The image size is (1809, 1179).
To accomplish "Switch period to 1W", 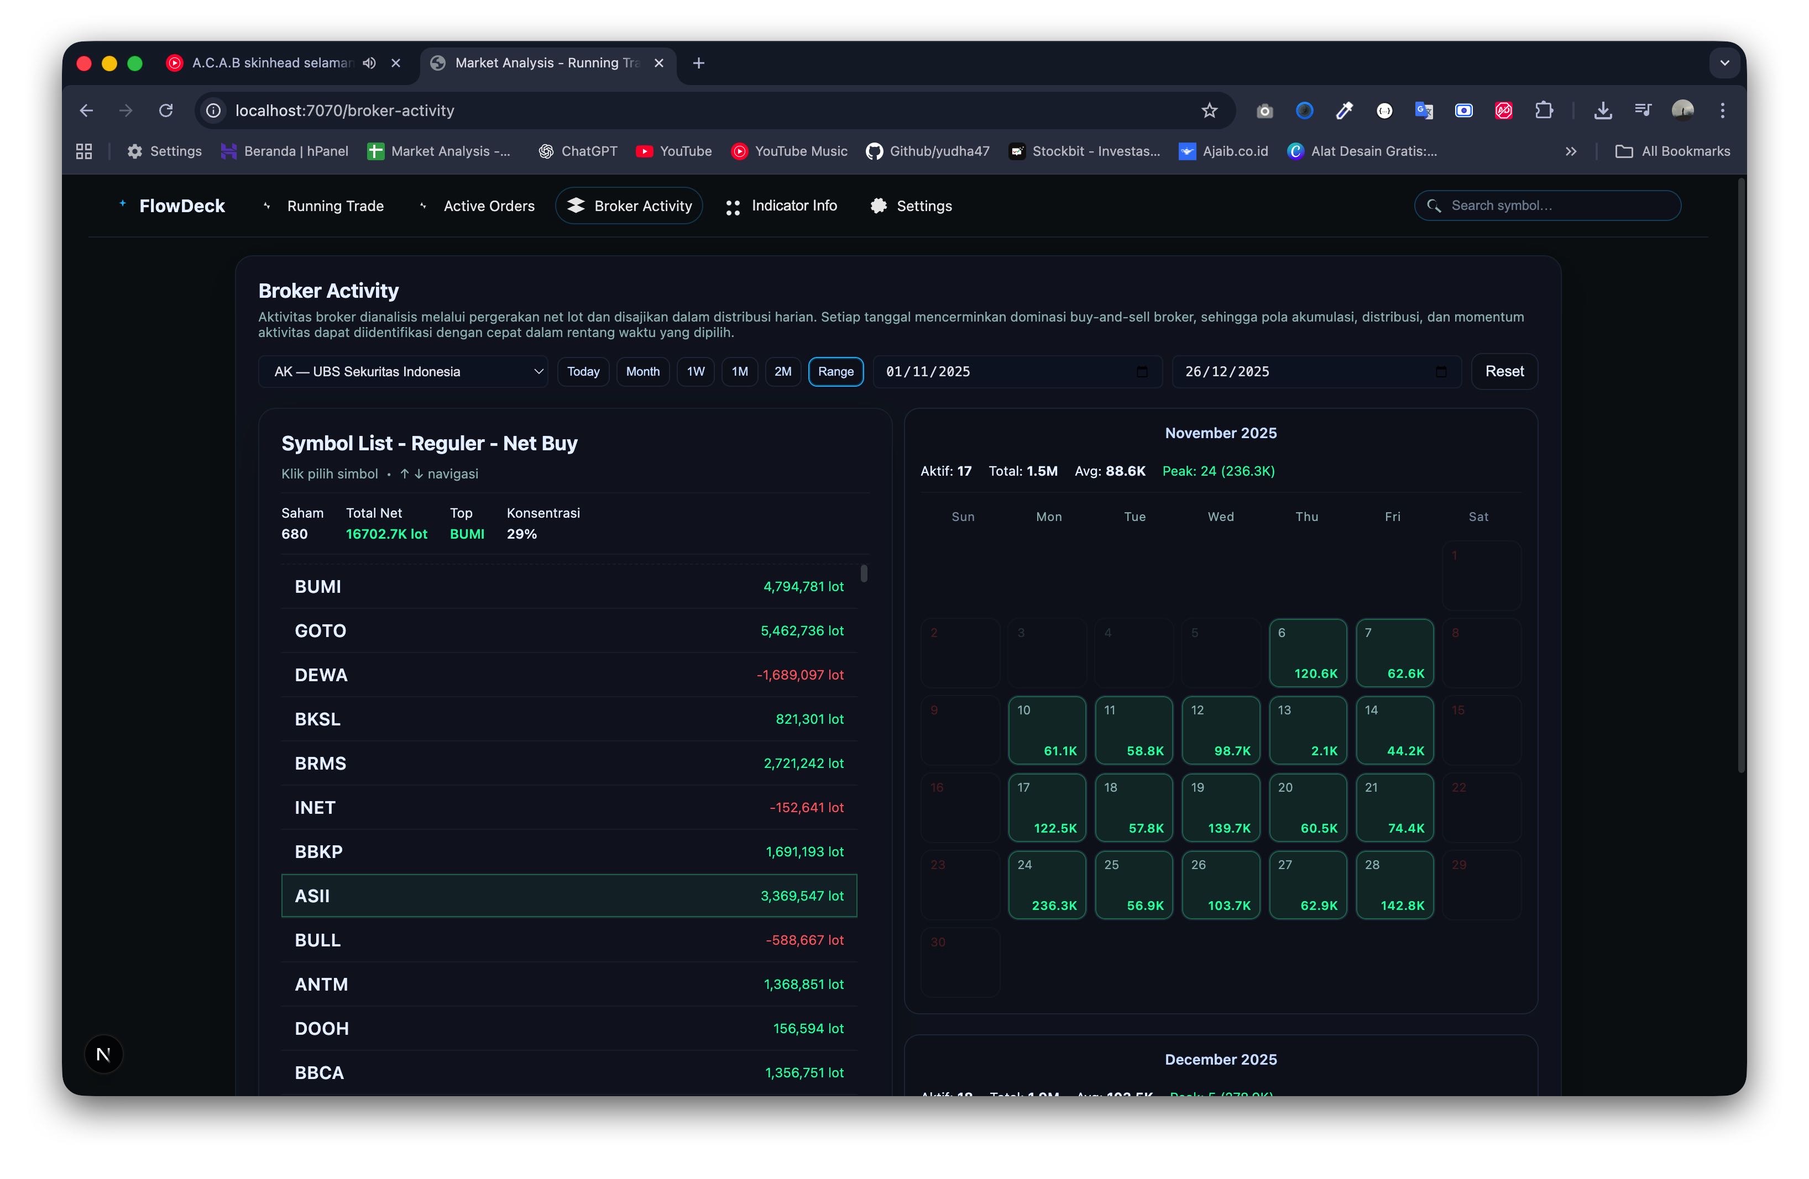I will click(x=696, y=371).
